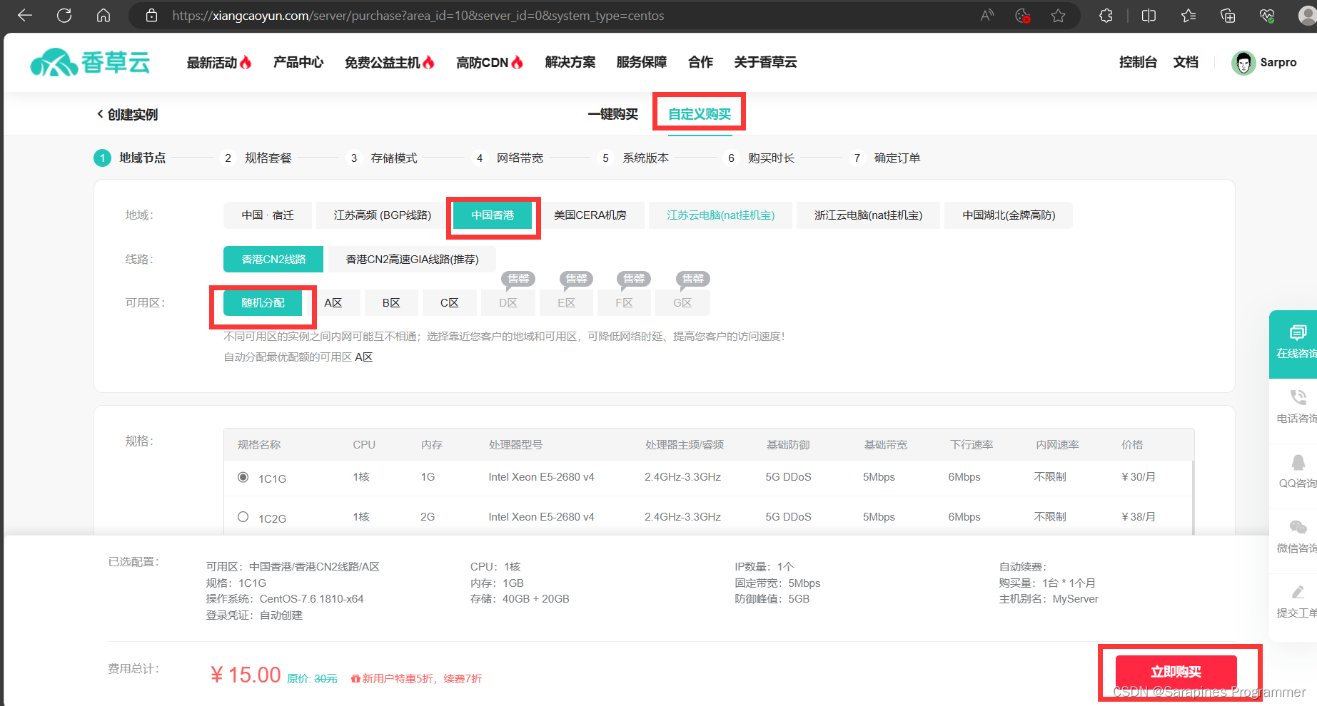
Task: Click the submit ticket pencil icon
Action: tap(1297, 592)
